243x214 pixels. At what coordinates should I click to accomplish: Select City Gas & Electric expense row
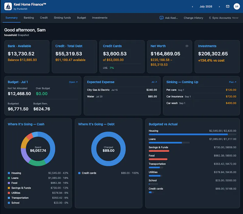point(122,90)
